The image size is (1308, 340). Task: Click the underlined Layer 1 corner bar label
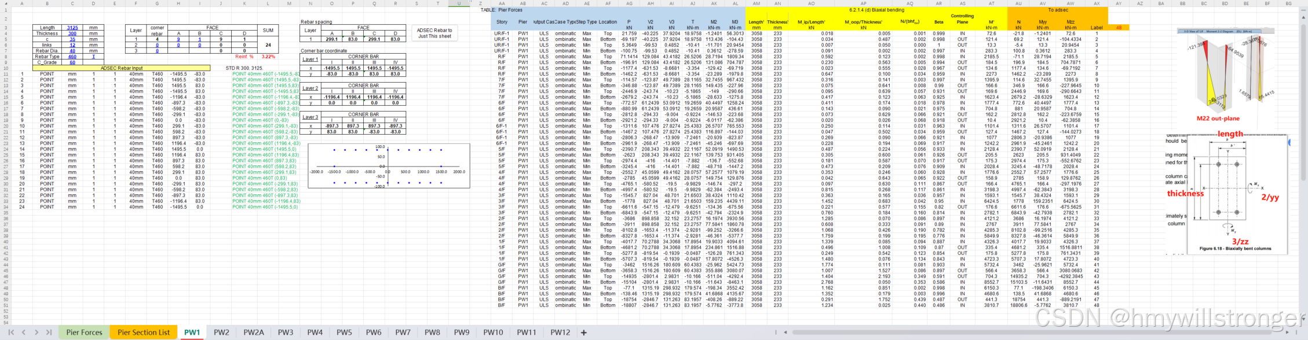click(x=310, y=60)
